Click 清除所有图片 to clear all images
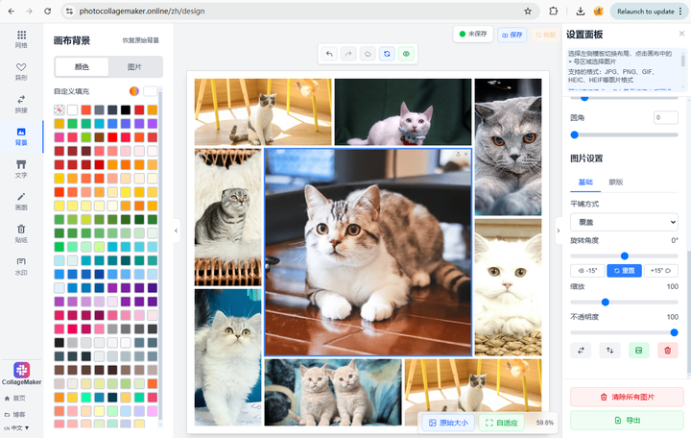Viewport: 691px width, 438px height. [x=627, y=397]
